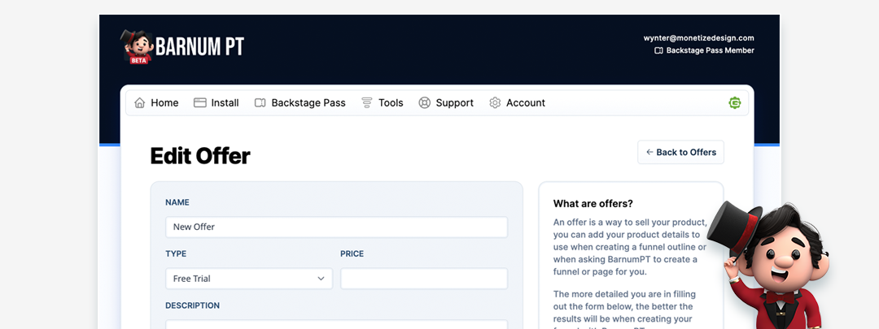Click the DESCRIPTION field label

[x=192, y=306]
